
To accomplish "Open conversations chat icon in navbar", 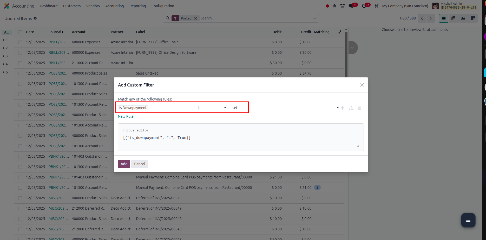I will click(351, 6).
